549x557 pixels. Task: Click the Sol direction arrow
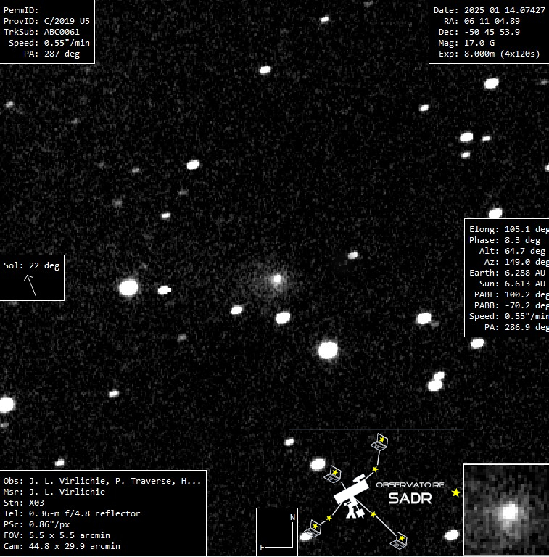pos(30,286)
